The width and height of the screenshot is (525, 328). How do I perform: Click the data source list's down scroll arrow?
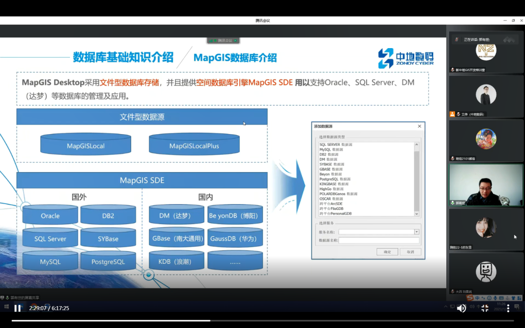(x=417, y=213)
